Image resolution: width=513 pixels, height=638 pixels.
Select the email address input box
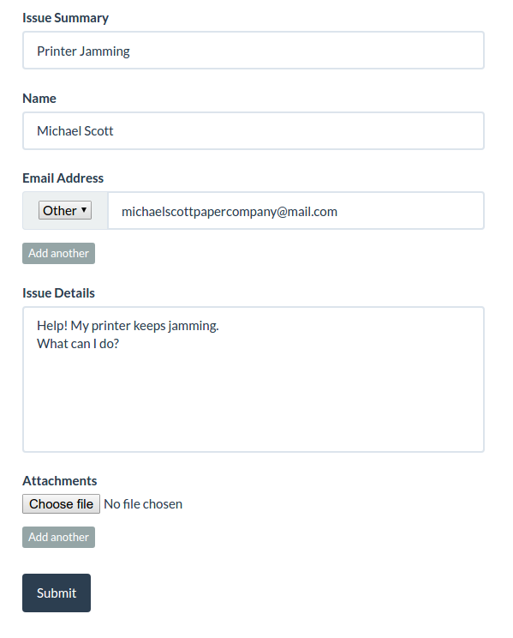(296, 211)
